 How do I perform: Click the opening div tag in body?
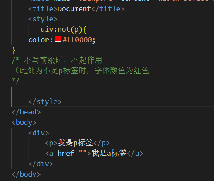pyautogui.click(x=39, y=133)
